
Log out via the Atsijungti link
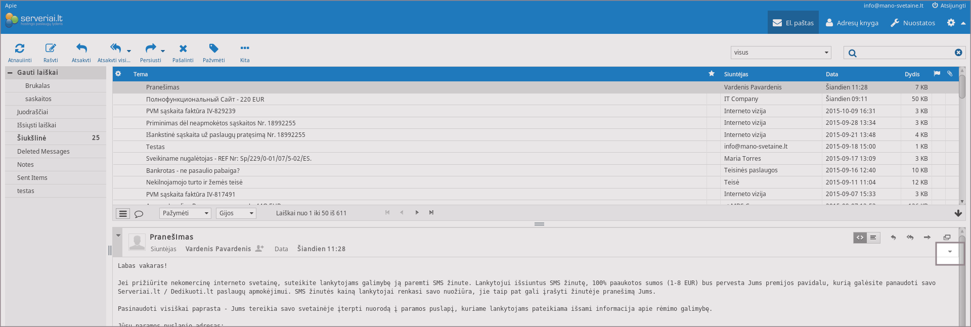coord(949,6)
